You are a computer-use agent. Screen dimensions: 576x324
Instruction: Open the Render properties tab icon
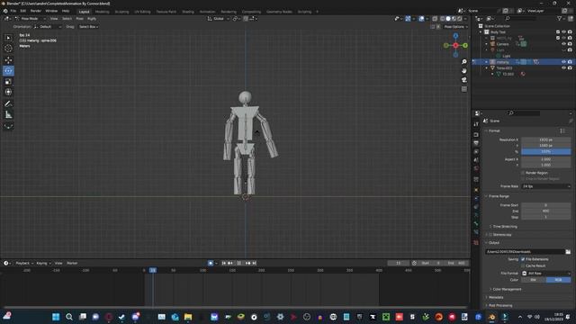[x=476, y=134]
